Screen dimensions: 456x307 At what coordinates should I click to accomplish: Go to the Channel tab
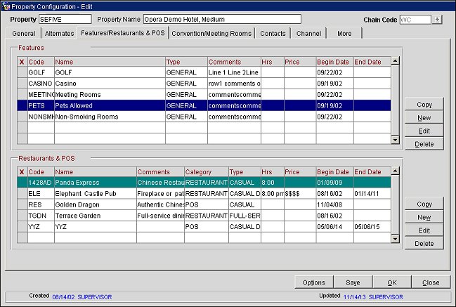(x=308, y=33)
